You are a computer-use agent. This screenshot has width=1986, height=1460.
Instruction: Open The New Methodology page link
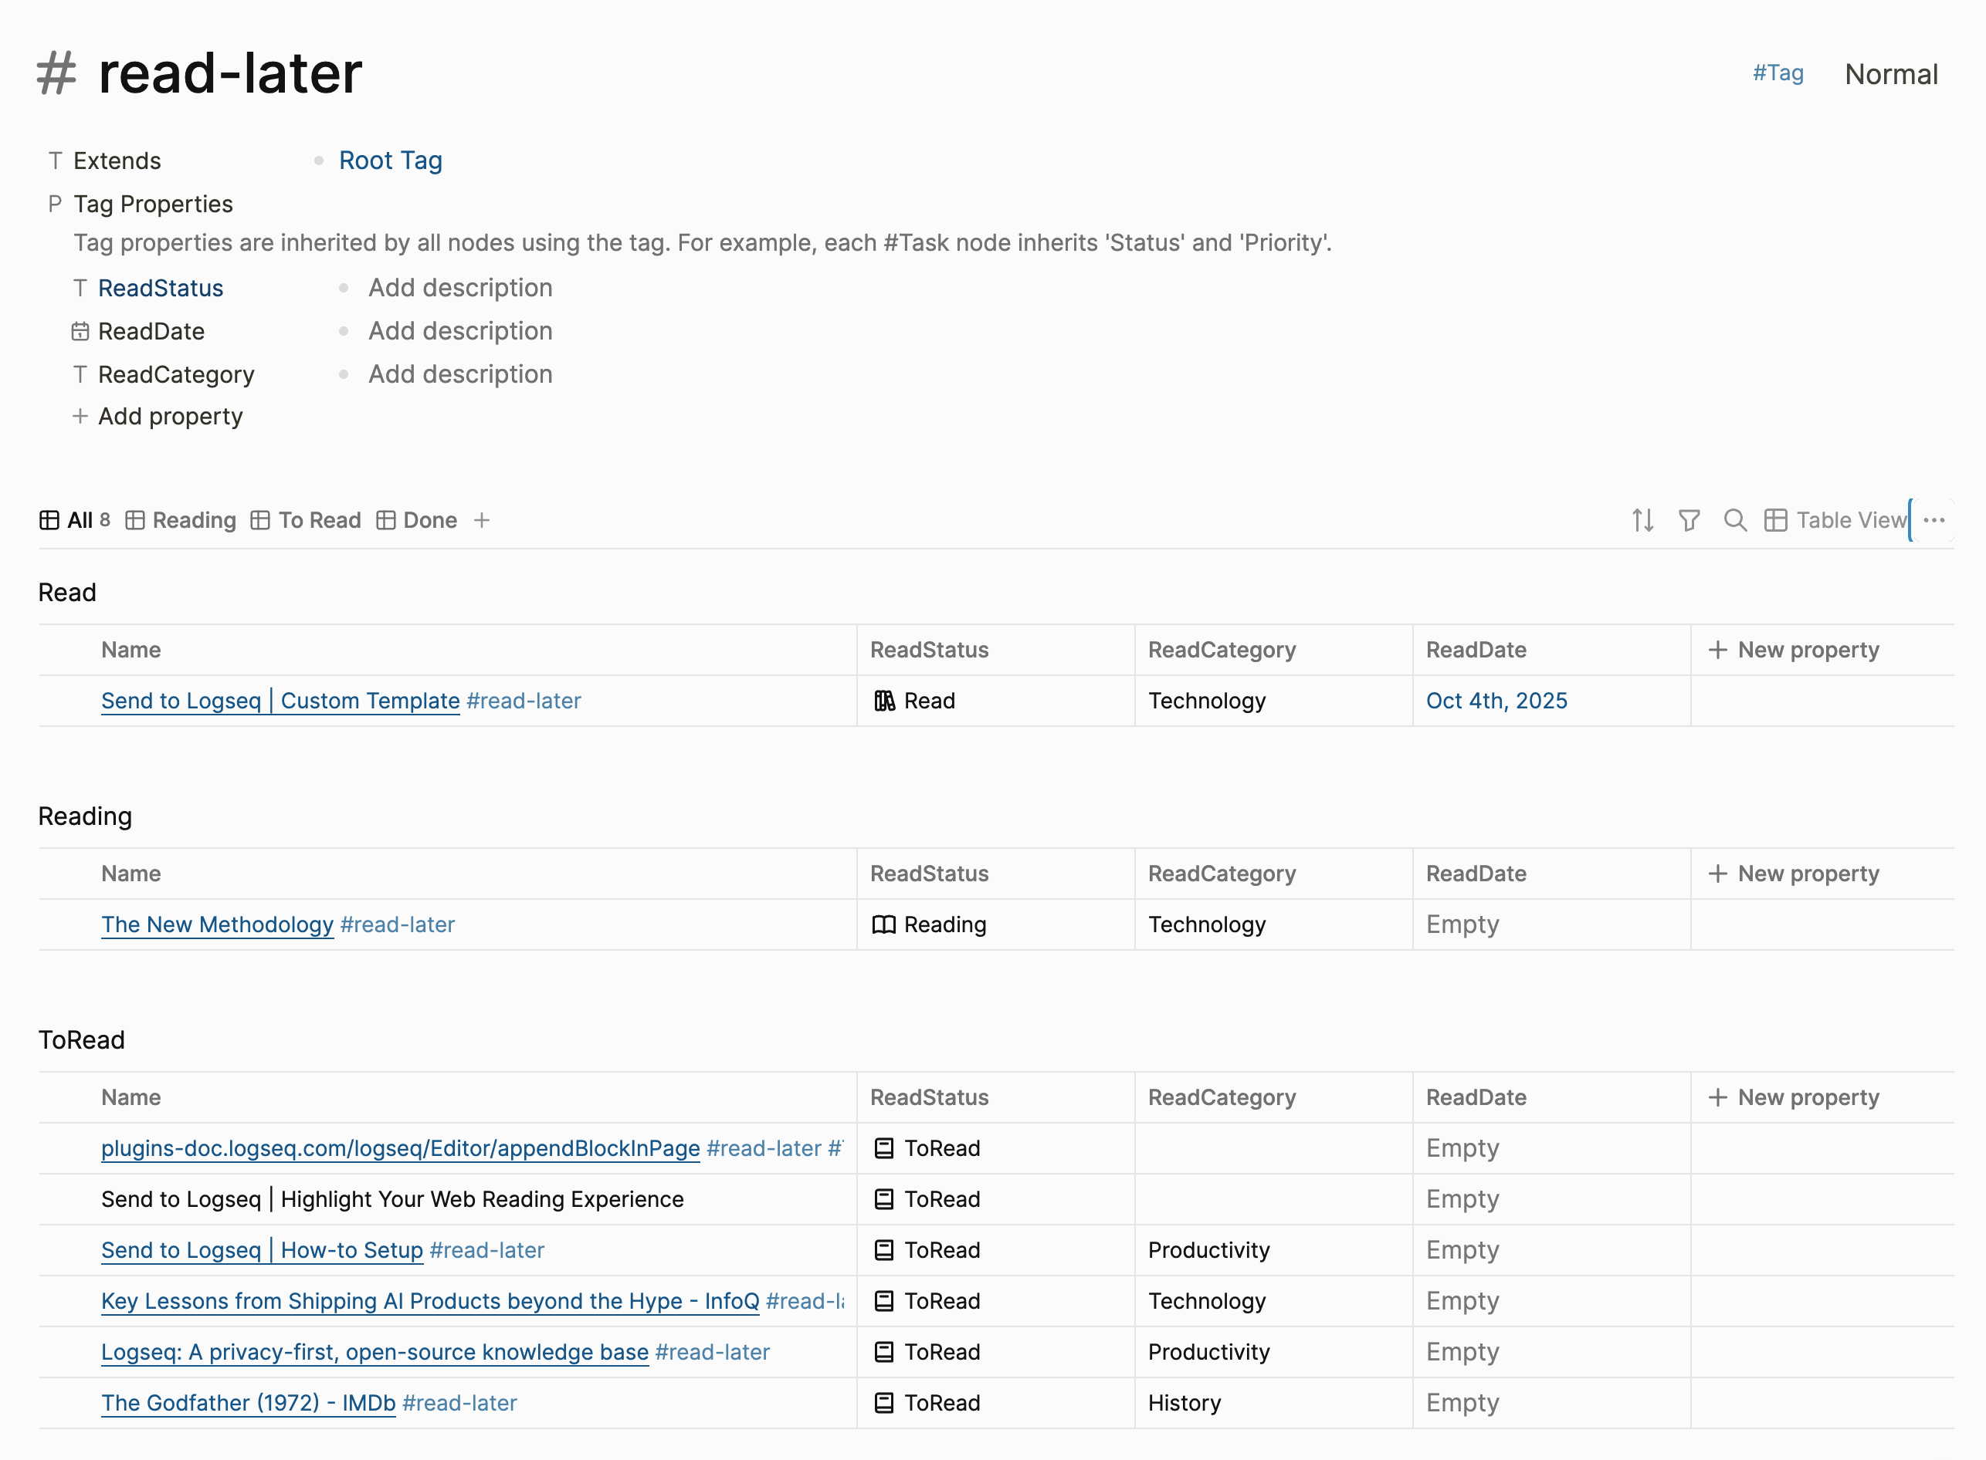point(218,924)
